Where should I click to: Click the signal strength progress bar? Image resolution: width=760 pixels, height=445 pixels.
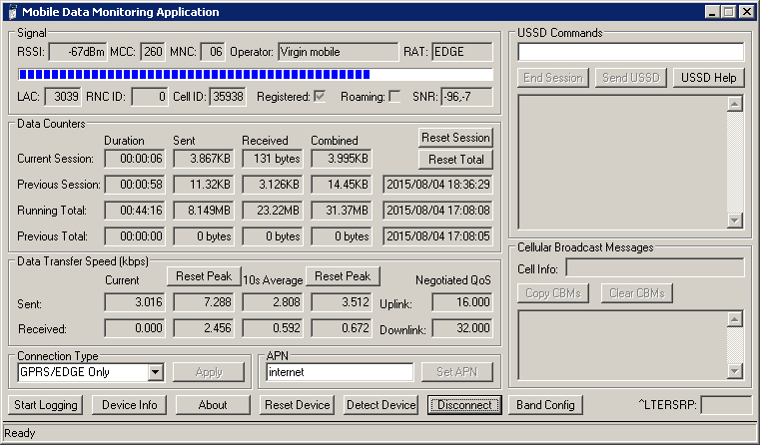tap(256, 74)
